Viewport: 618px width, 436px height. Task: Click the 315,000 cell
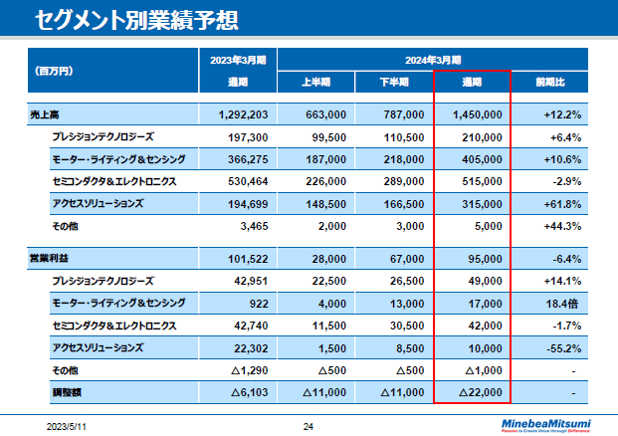tap(482, 204)
